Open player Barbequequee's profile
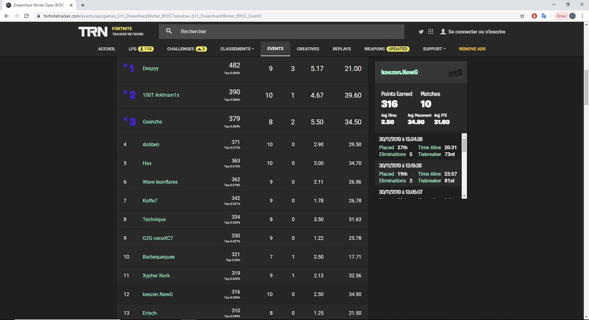 (159, 257)
